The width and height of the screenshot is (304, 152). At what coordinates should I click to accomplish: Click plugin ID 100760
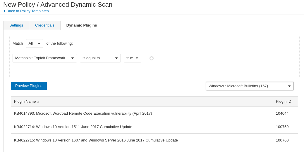coord(282,140)
